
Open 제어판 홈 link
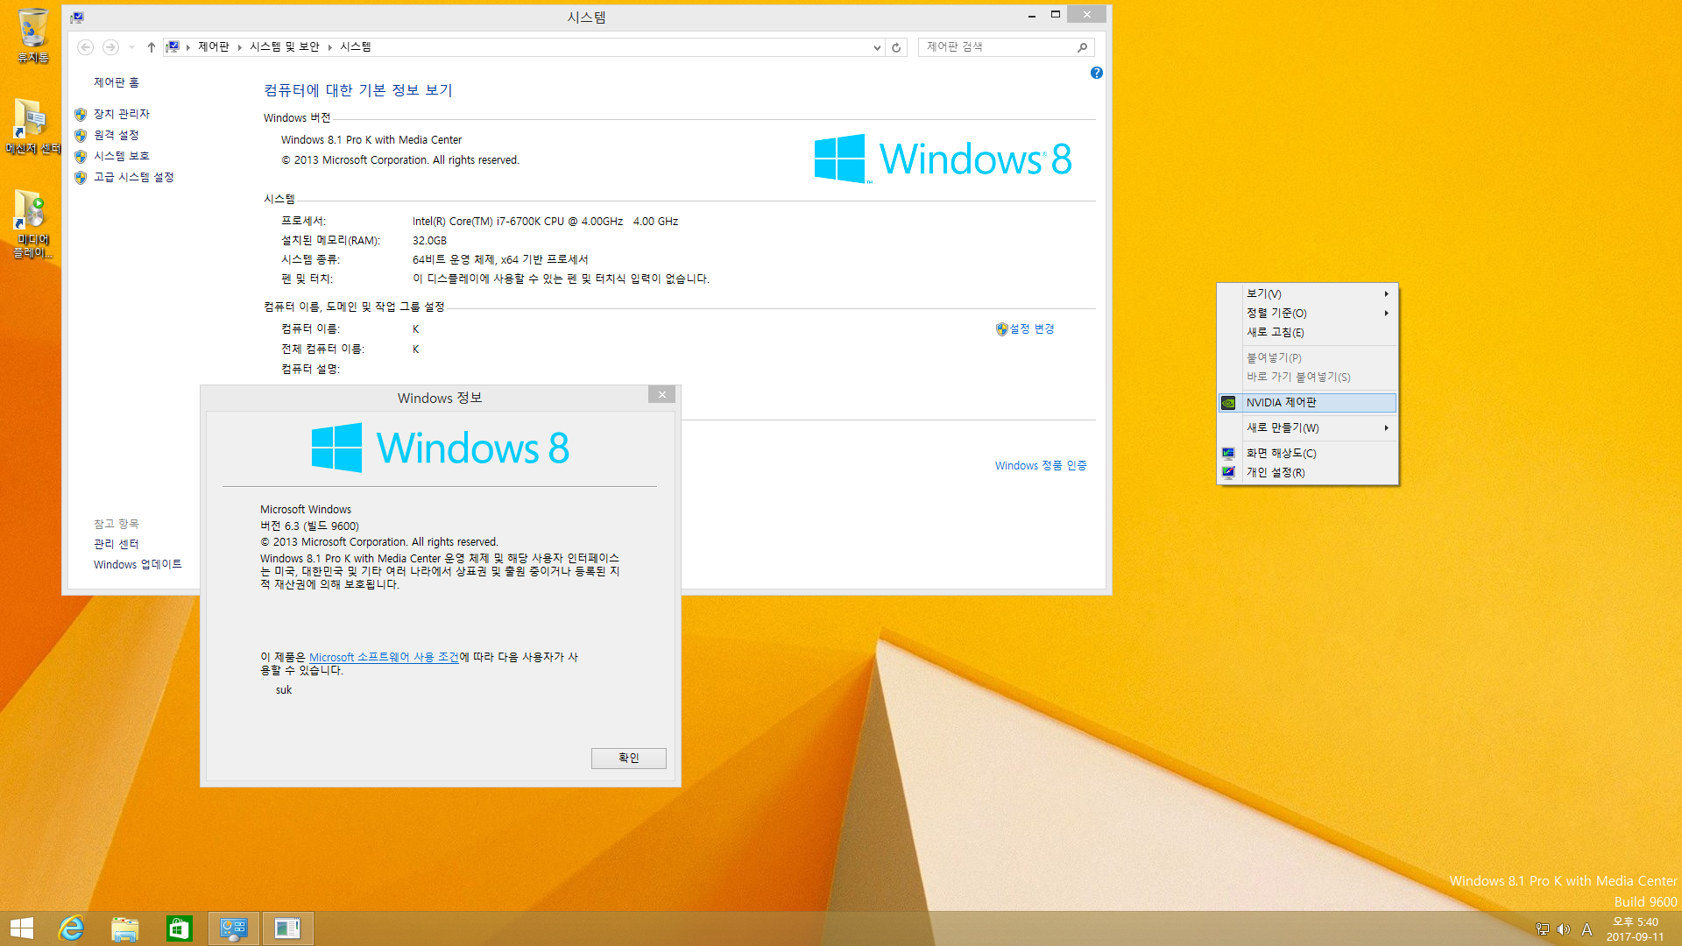(117, 82)
